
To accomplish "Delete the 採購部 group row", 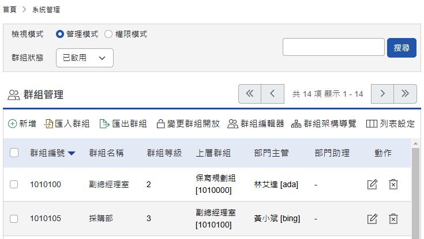I will [393, 219].
